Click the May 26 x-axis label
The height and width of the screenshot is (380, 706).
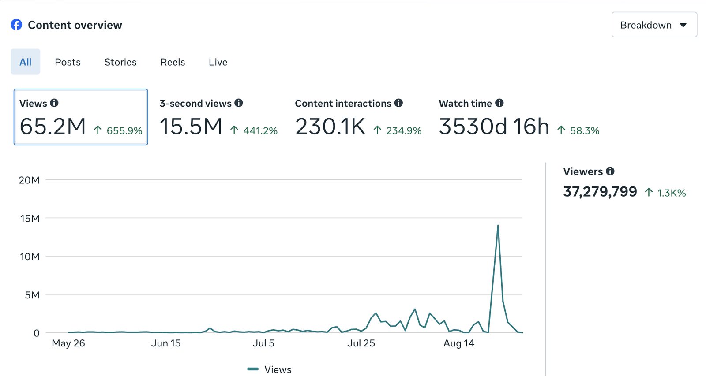(68, 343)
